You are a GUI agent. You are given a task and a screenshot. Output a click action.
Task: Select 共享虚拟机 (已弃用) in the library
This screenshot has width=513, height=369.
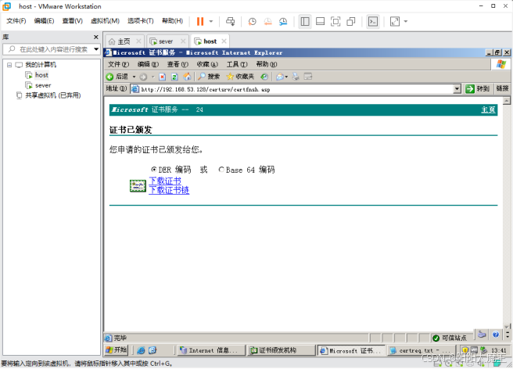click(52, 95)
